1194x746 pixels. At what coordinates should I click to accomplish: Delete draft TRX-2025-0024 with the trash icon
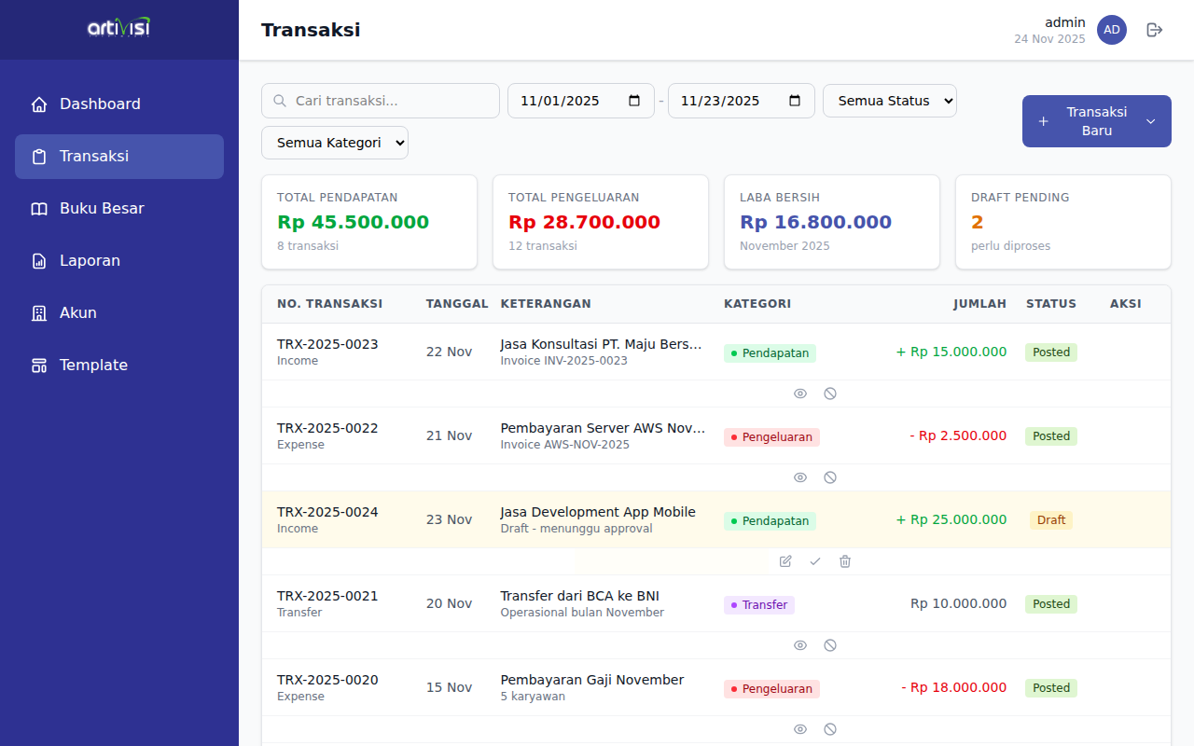click(x=844, y=560)
